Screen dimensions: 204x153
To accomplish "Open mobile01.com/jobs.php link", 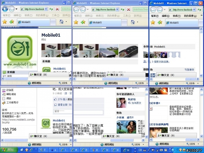I will point(18,121).
